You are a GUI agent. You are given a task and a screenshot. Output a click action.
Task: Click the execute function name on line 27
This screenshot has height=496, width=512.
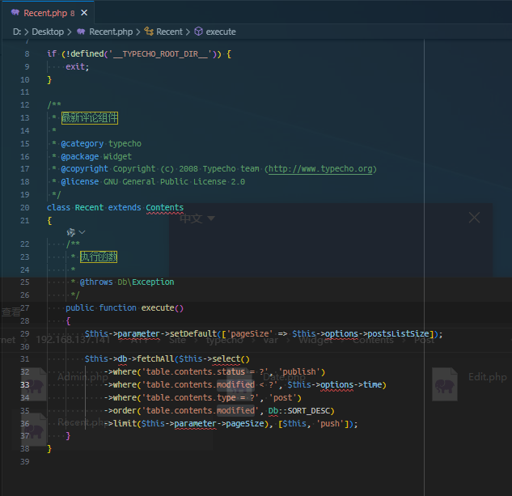pos(158,307)
